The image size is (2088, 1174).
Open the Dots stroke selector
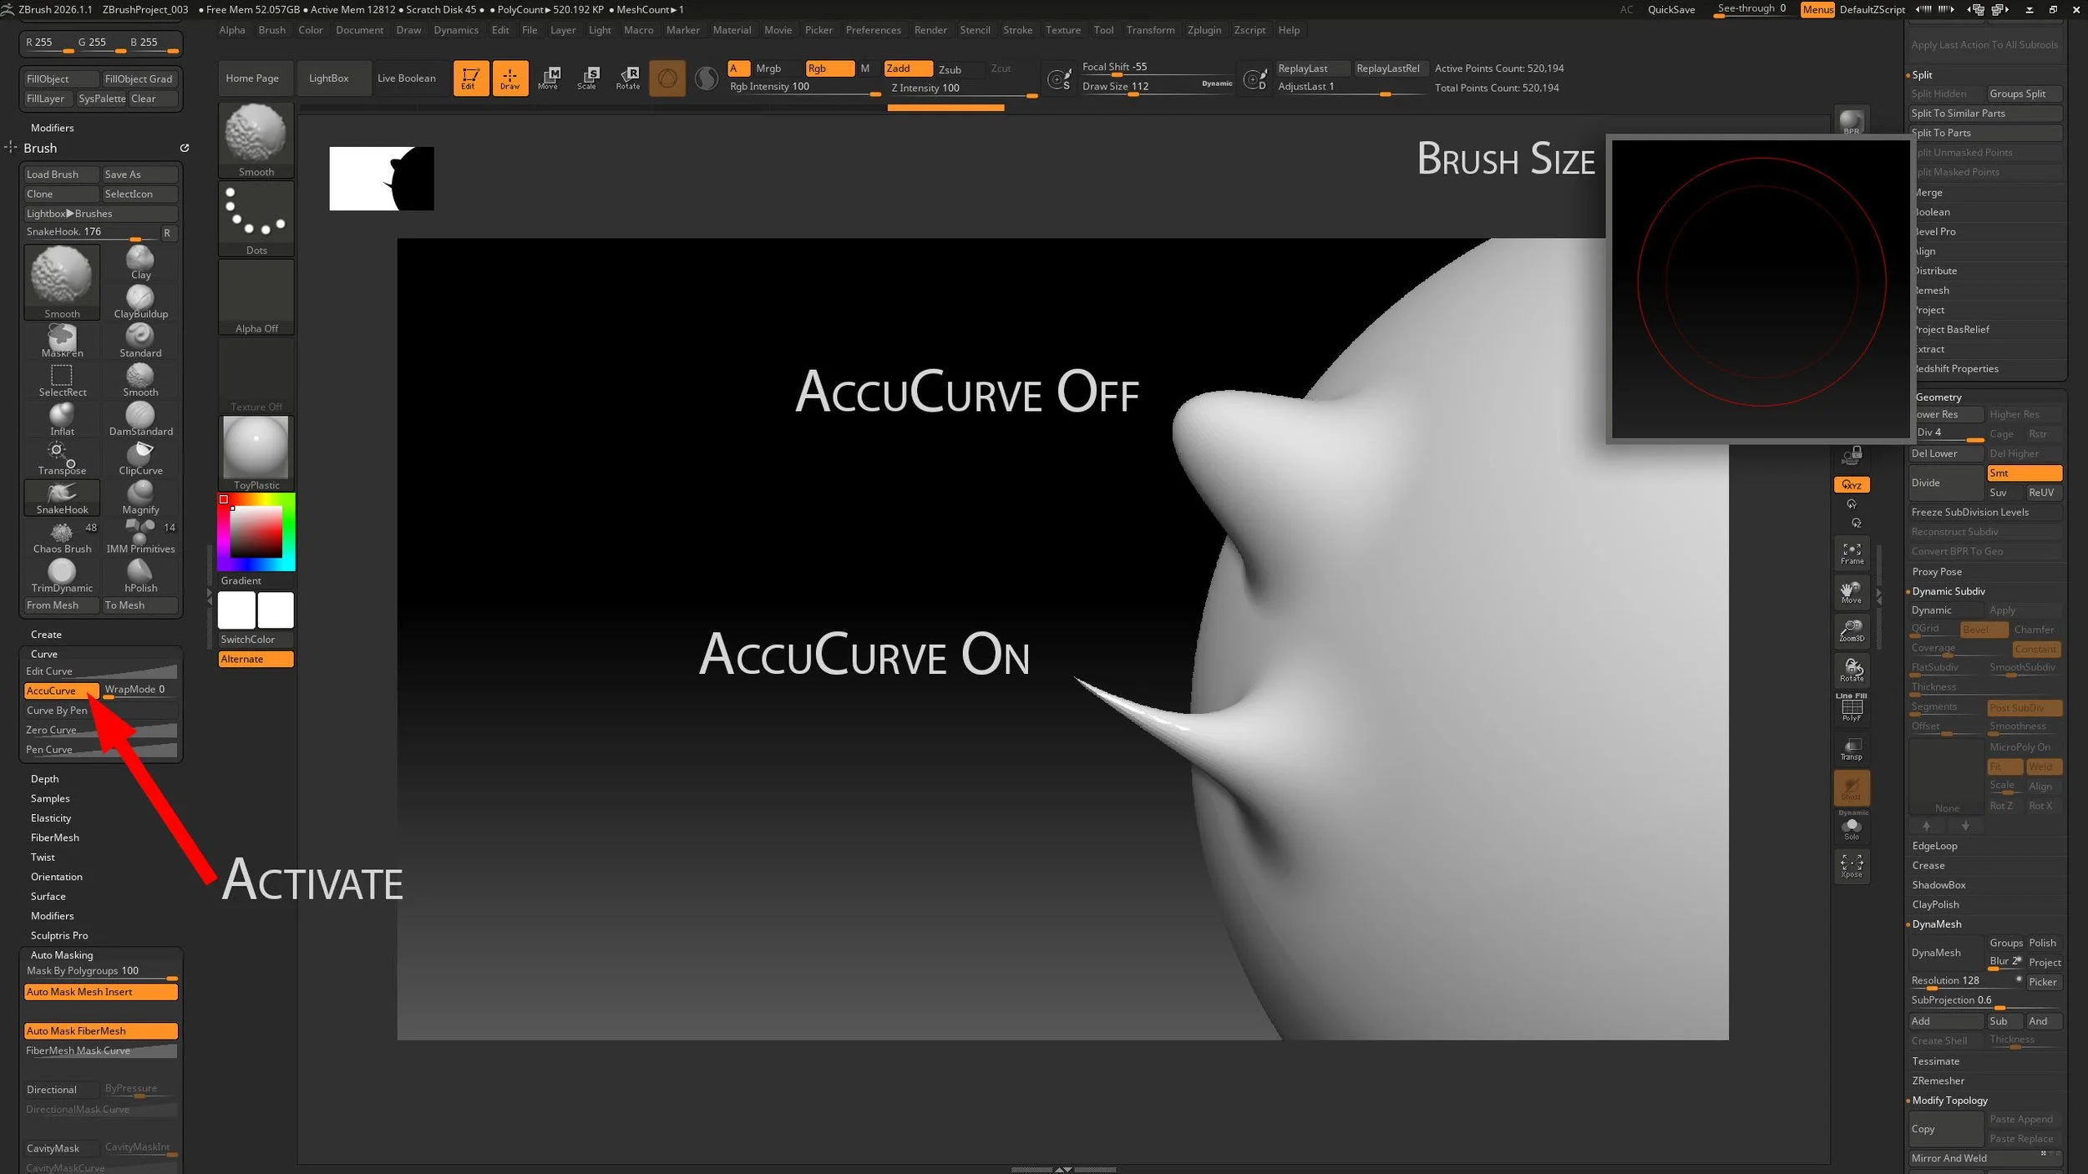coord(256,219)
